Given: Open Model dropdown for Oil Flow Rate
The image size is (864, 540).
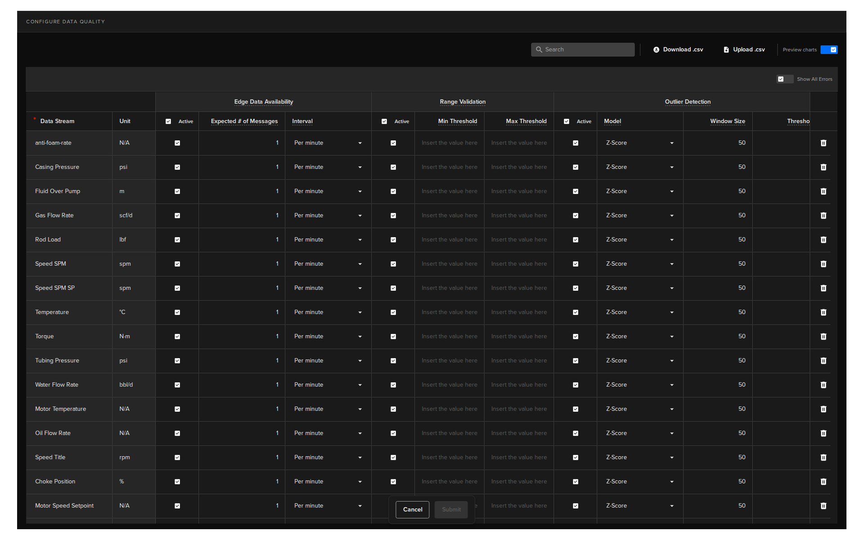Looking at the screenshot, I should (640, 433).
